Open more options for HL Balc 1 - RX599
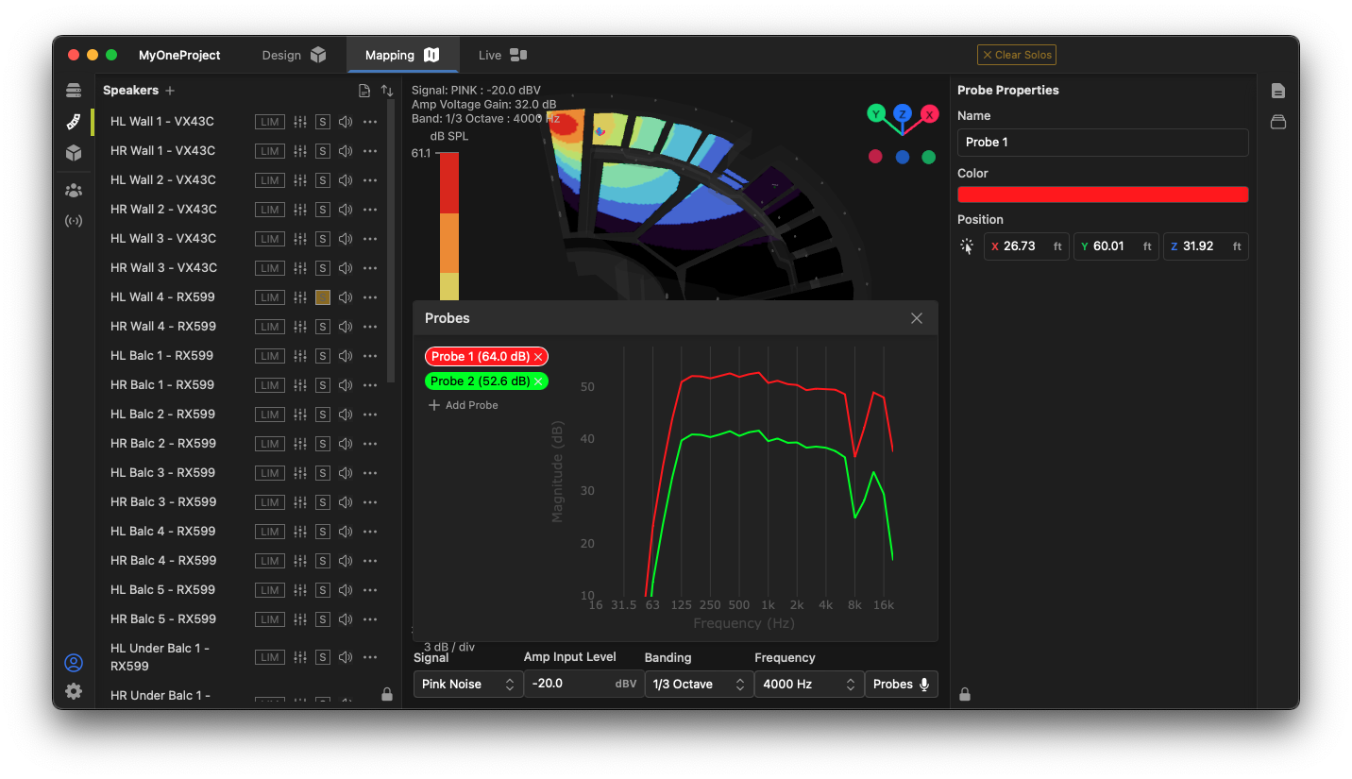The width and height of the screenshot is (1352, 779). tap(370, 356)
